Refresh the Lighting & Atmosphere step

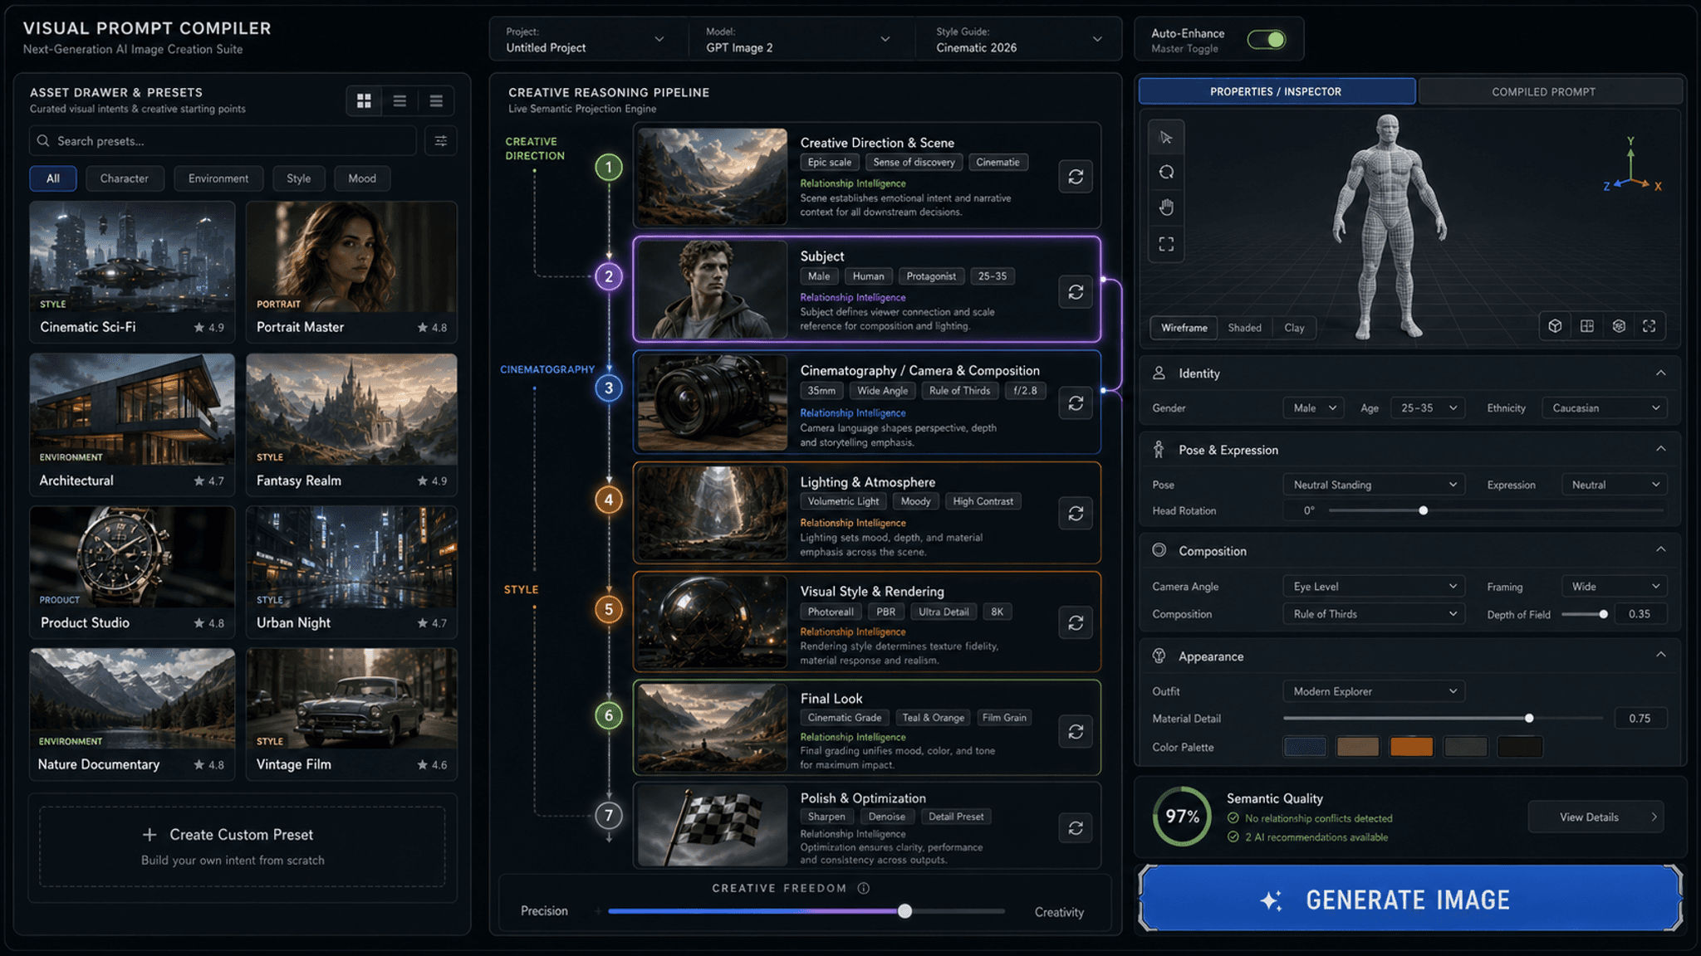pos(1076,514)
